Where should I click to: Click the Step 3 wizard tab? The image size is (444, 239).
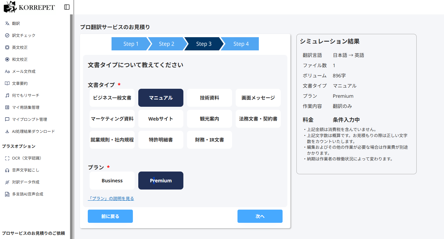coord(204,44)
